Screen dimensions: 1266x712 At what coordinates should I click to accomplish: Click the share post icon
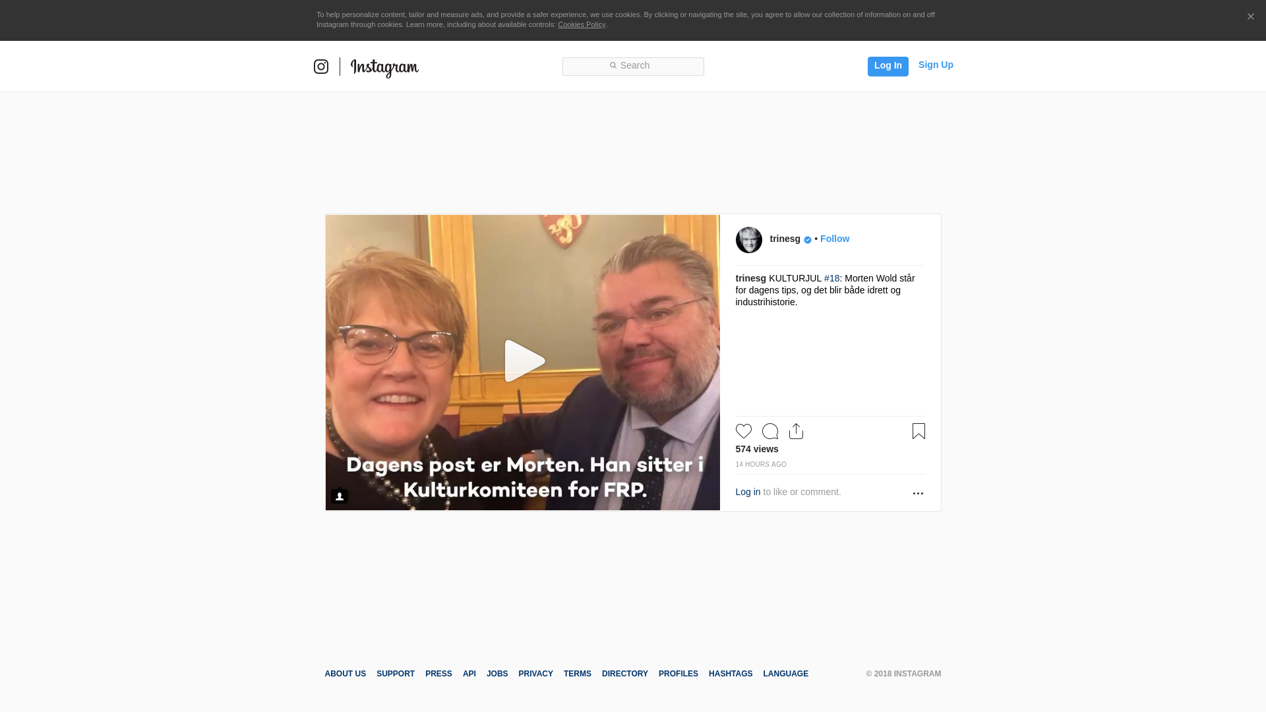pos(796,431)
